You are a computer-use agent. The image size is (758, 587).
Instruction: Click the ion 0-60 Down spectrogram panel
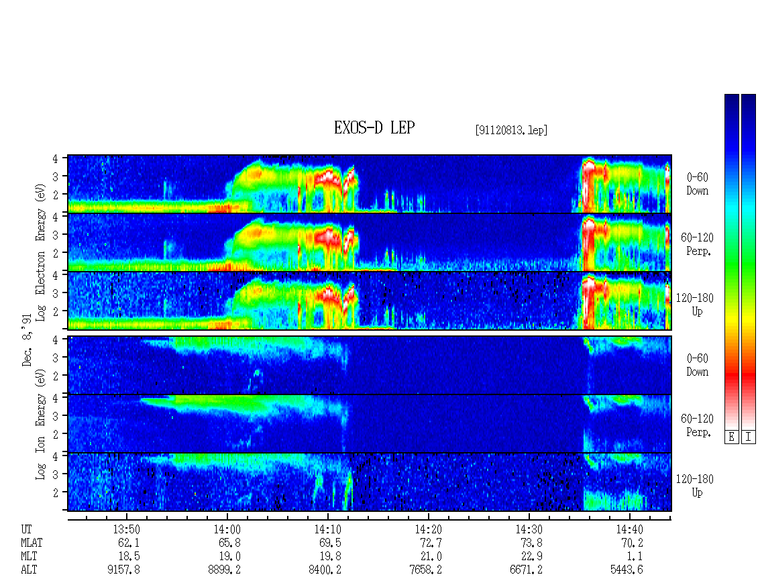[x=370, y=365]
